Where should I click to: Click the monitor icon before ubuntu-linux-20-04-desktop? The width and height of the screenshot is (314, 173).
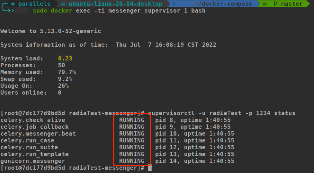[x=63, y=4]
